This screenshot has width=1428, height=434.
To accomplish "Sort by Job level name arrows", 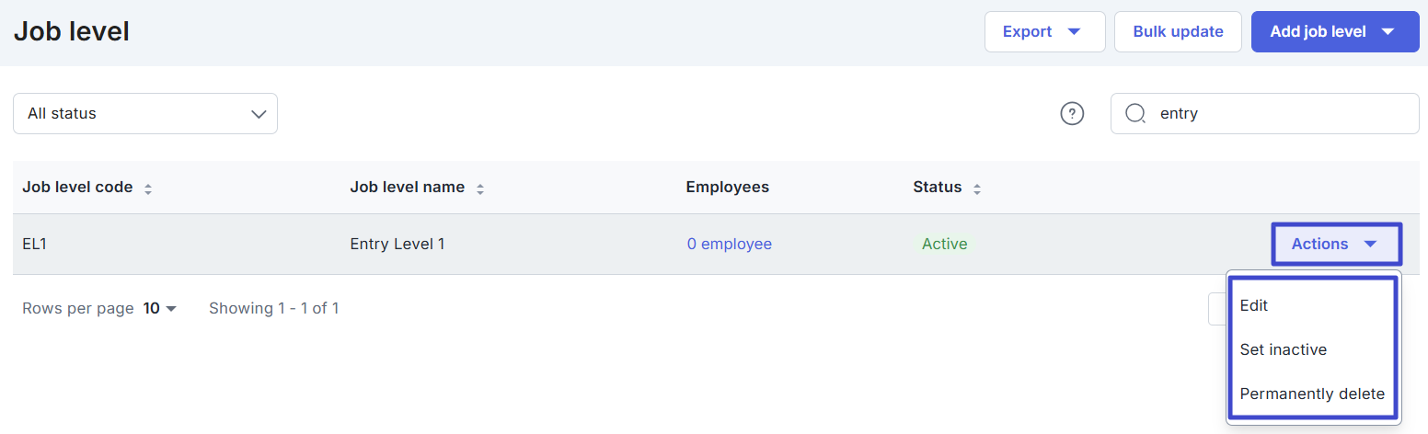I will [480, 188].
